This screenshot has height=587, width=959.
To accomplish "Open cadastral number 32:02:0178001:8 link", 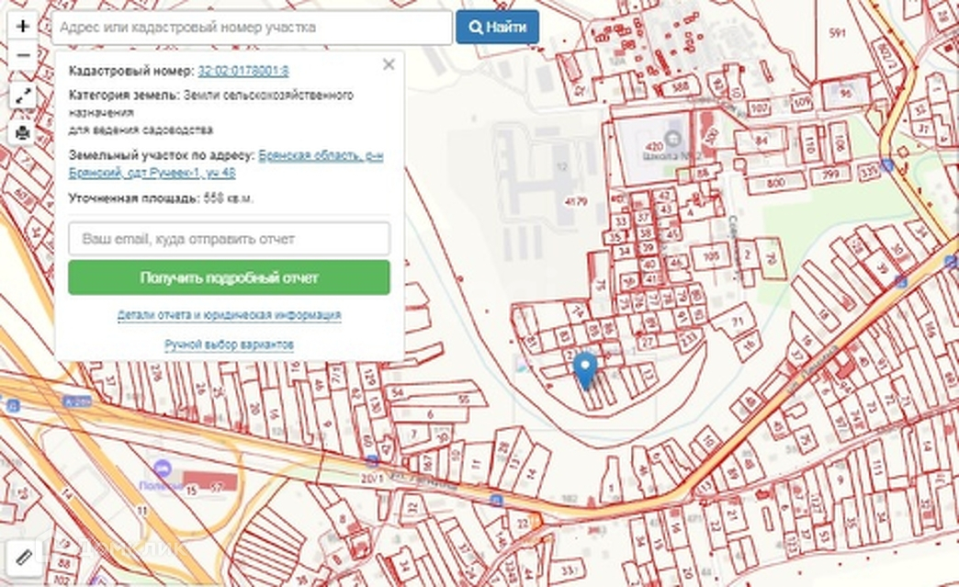I will 243,71.
